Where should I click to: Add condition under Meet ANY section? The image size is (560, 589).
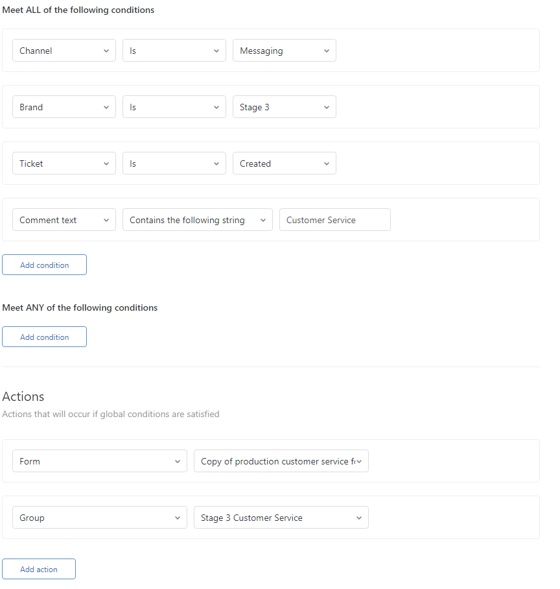(x=44, y=337)
